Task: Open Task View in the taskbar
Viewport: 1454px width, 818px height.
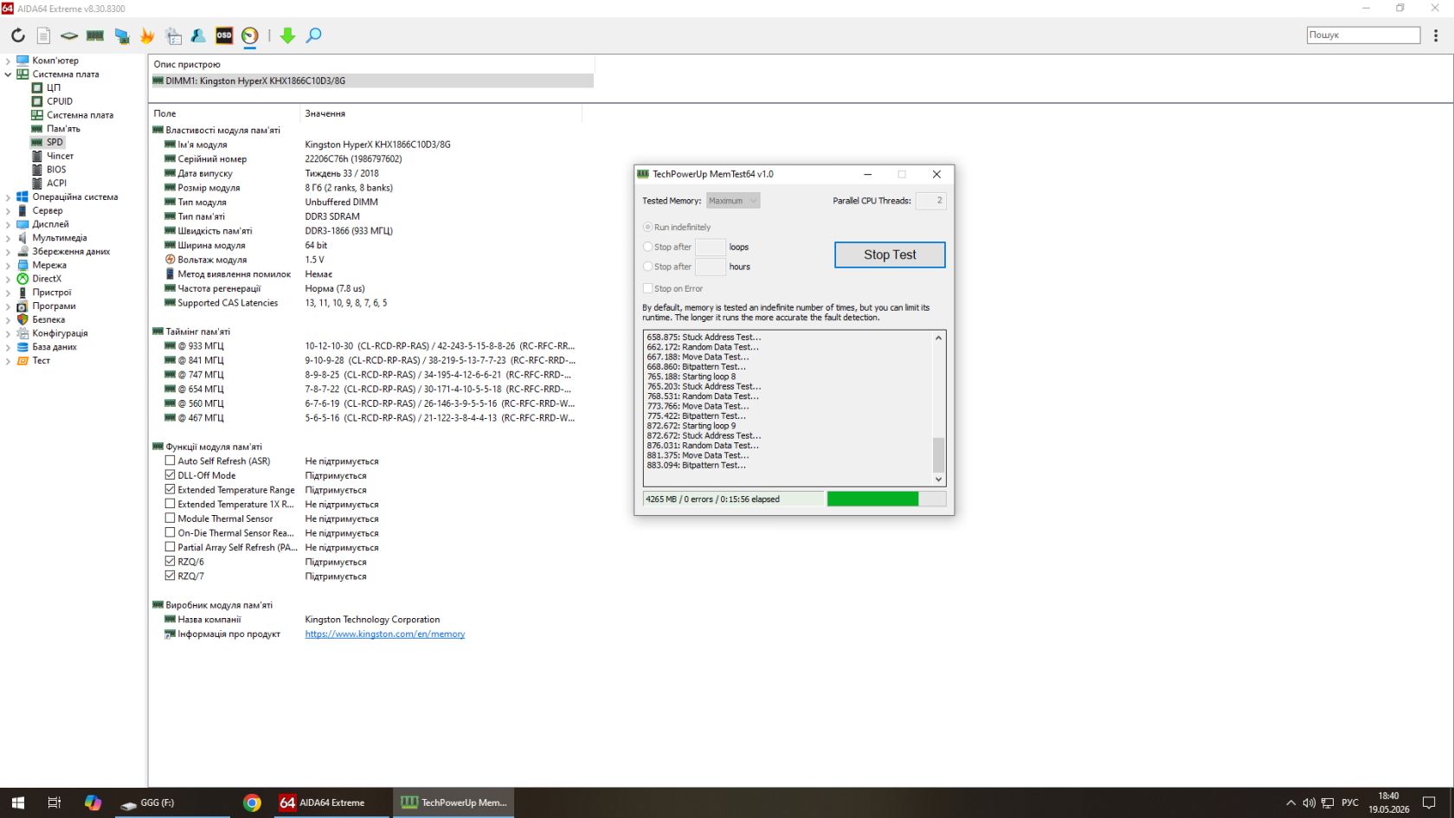Action: point(54,802)
